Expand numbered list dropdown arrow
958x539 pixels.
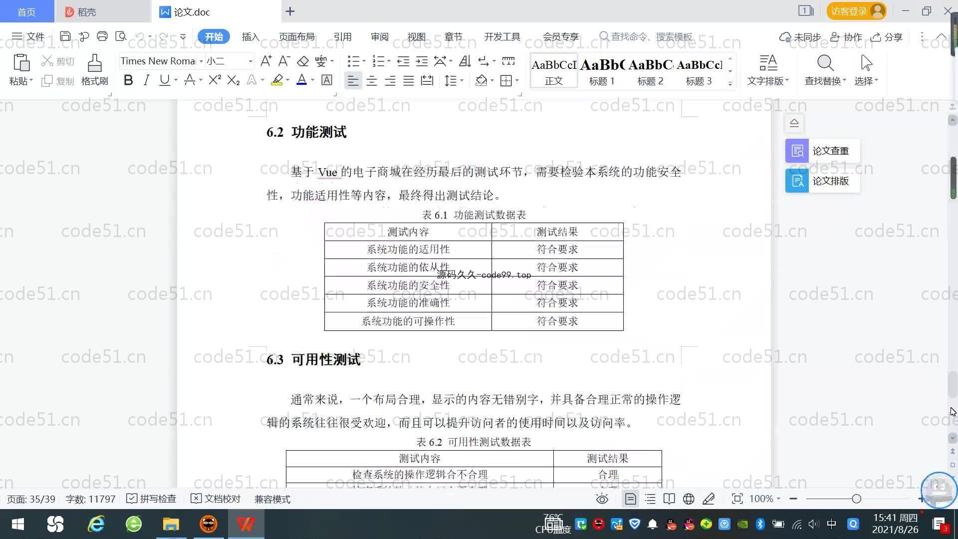tap(389, 61)
